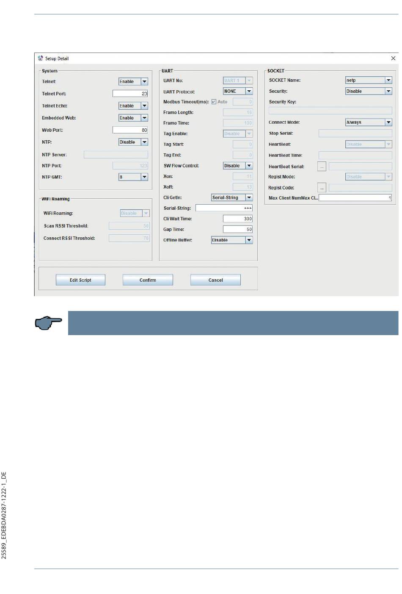Click the Regist Code browse button
The image size is (402, 594).
(322, 188)
